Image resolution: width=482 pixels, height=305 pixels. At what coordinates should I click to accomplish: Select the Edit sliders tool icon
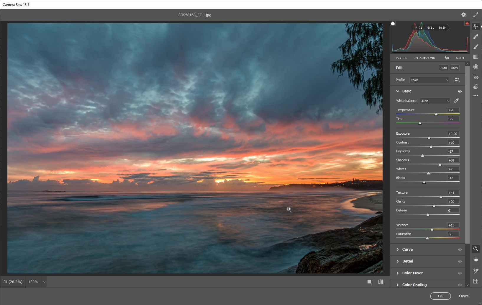click(476, 27)
